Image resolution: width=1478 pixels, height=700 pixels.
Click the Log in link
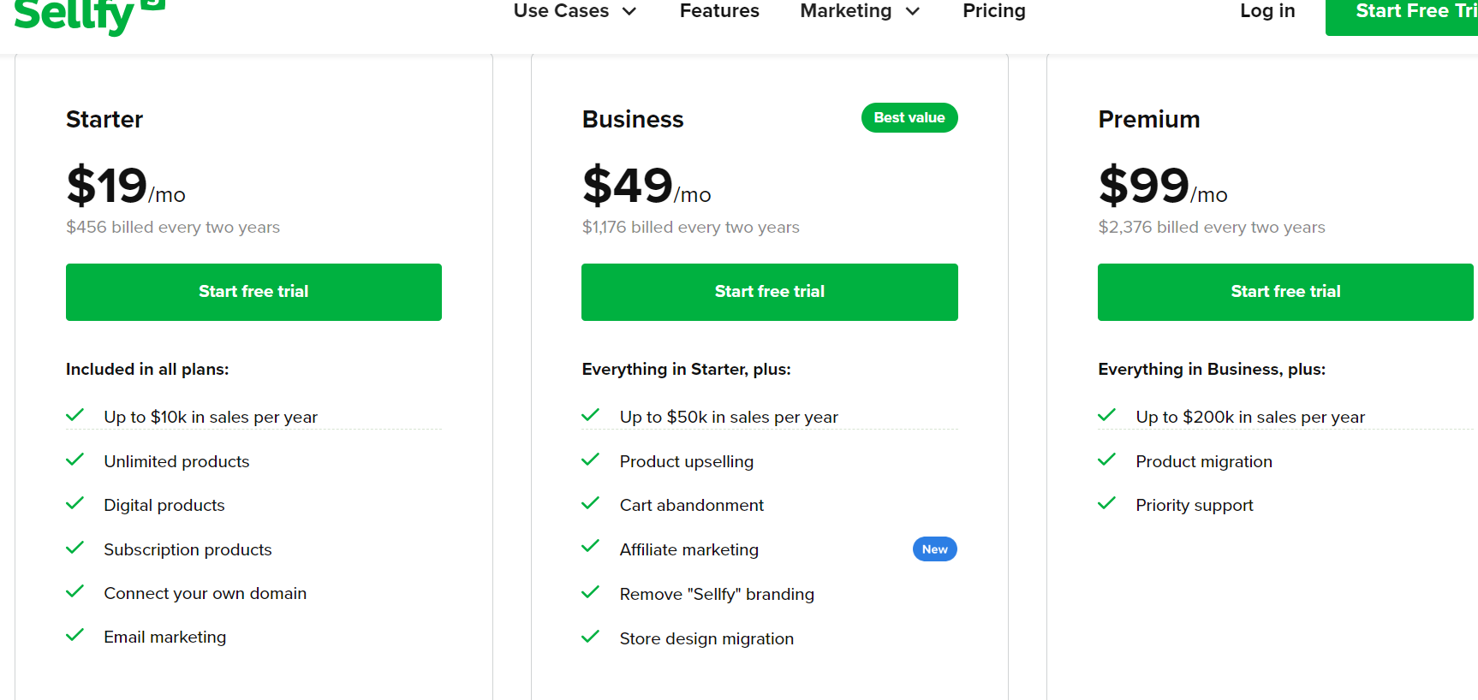[x=1267, y=11]
